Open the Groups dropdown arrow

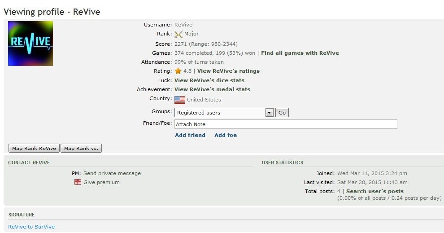pos(269,113)
